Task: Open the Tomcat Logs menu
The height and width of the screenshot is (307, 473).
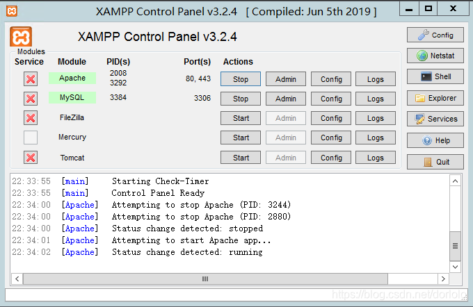Action: (376, 158)
